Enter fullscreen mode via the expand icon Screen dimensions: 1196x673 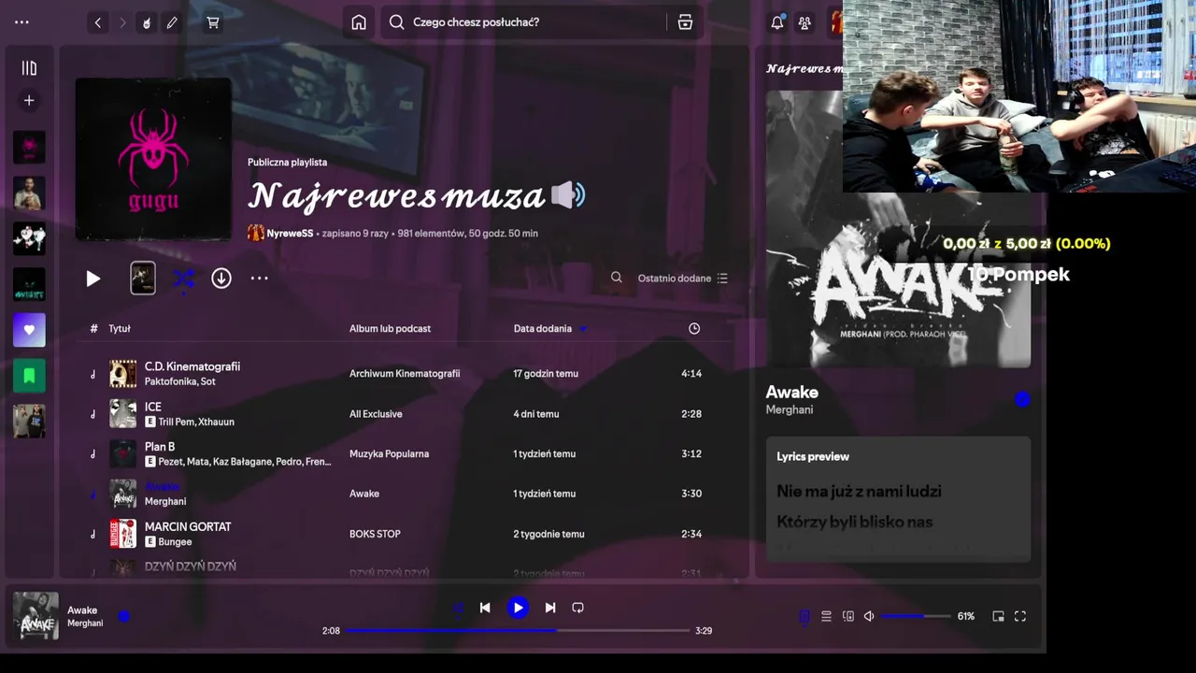click(1020, 617)
